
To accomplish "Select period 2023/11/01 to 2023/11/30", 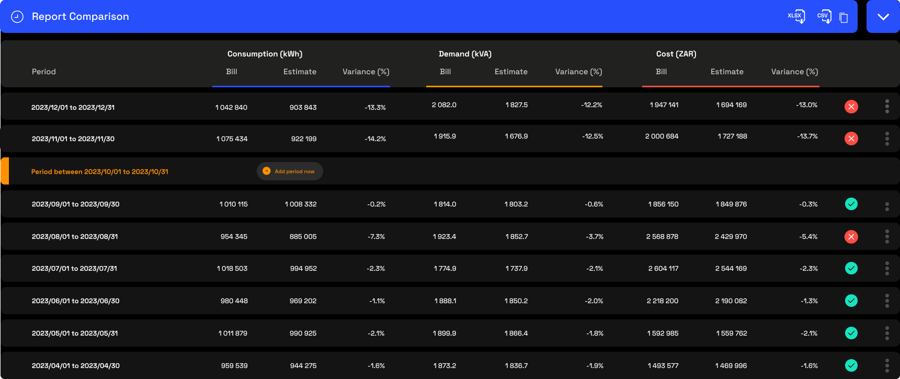I will point(73,139).
